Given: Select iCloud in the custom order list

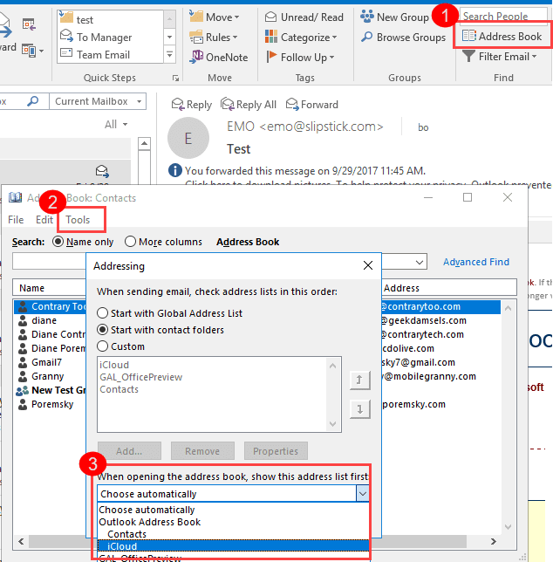Looking at the screenshot, I should click(x=114, y=365).
